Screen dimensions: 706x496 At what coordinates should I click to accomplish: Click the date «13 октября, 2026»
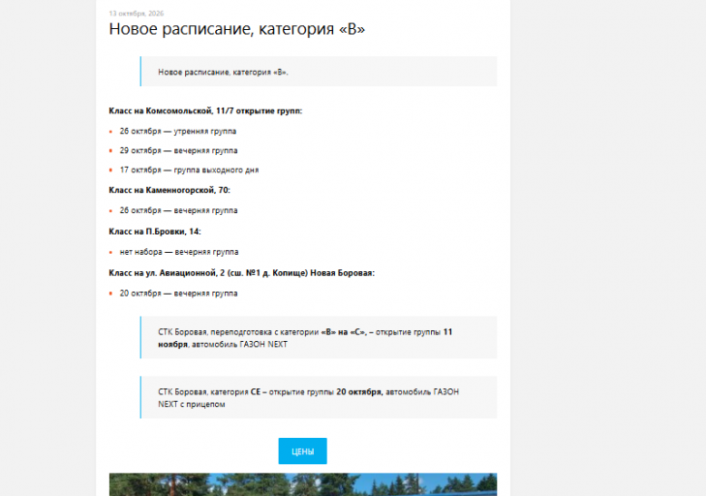click(137, 13)
